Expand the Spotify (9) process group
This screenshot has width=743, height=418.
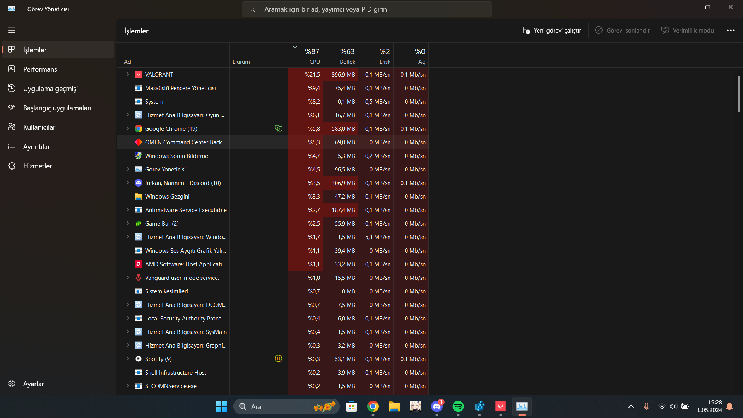point(128,359)
